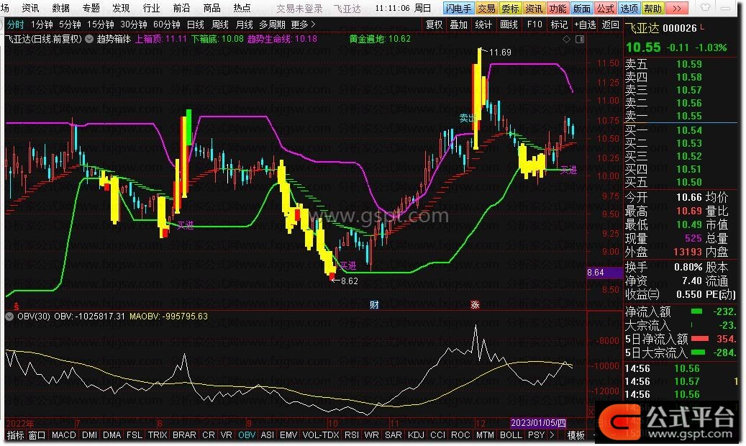
Task: Select the 60分钟 period
Action: click(x=167, y=24)
